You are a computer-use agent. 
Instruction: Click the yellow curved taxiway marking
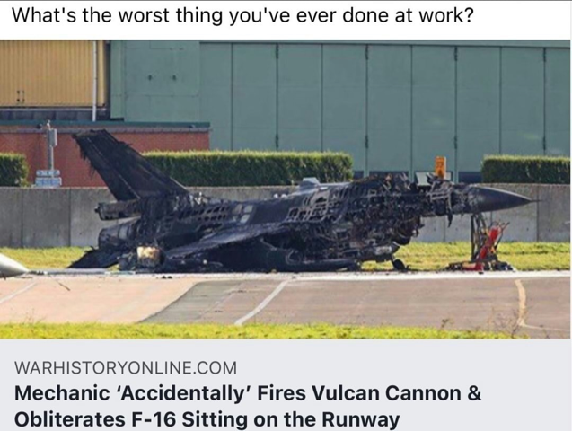[x=521, y=303]
